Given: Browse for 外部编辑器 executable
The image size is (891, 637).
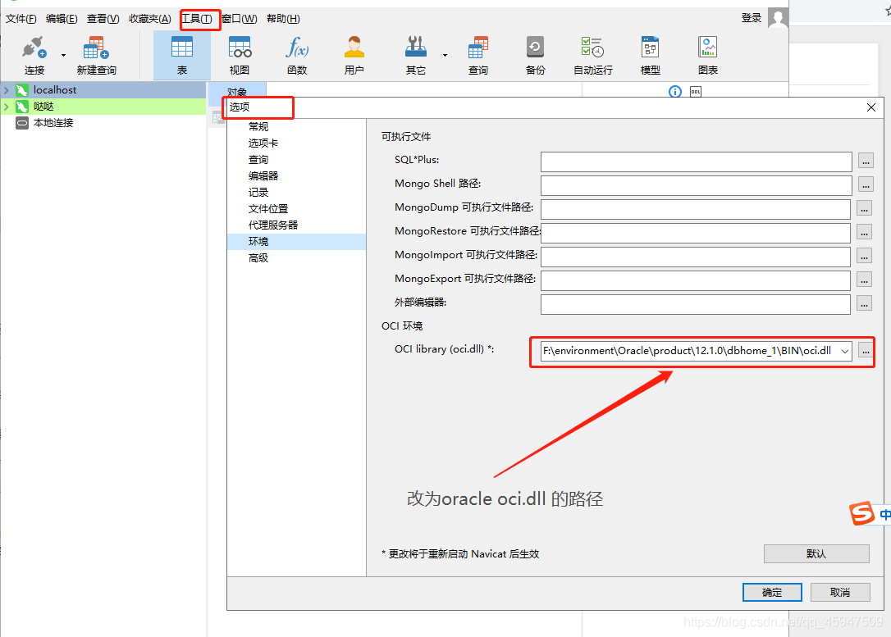Looking at the screenshot, I should coord(864,304).
